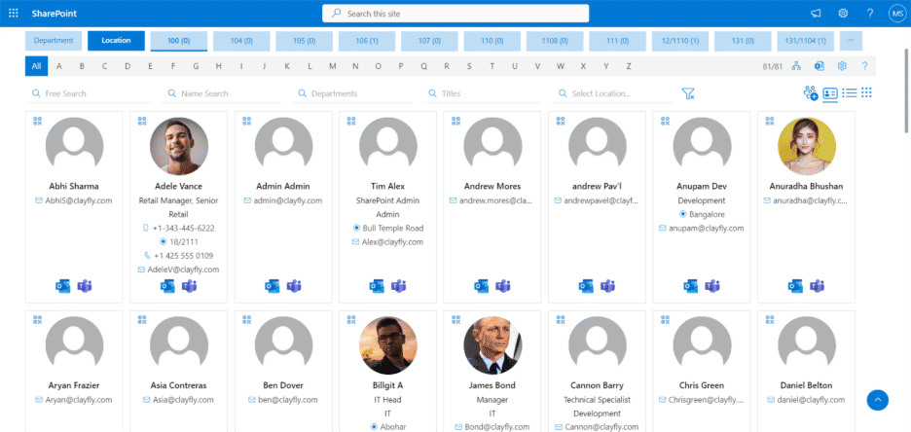Click Billgit A profile photo

(x=388, y=344)
